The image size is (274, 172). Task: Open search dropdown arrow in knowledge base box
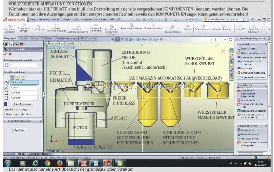(x=248, y=19)
